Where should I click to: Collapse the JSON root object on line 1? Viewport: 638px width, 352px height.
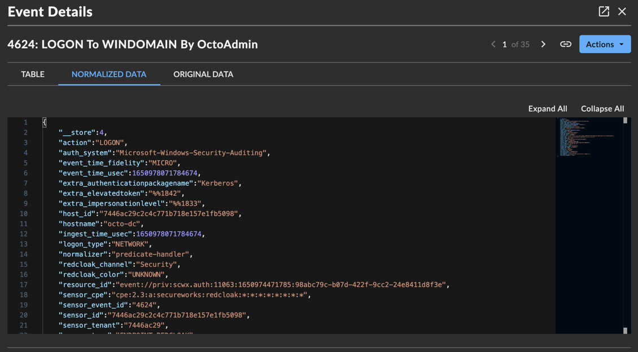45,122
